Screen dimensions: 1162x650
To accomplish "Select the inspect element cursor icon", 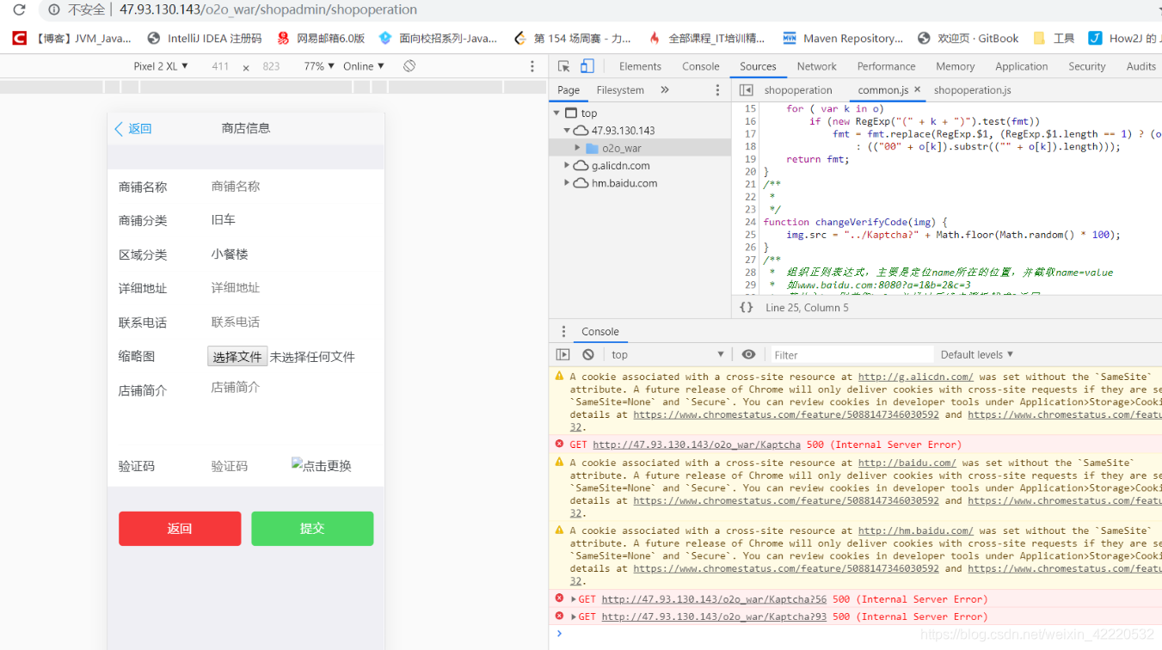I will pos(563,66).
